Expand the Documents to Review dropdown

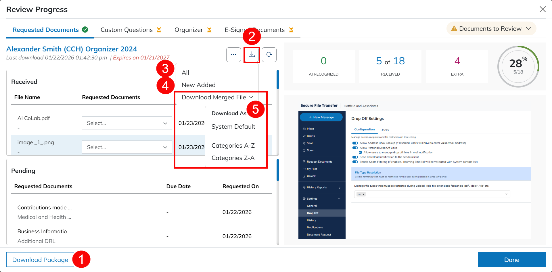click(491, 29)
